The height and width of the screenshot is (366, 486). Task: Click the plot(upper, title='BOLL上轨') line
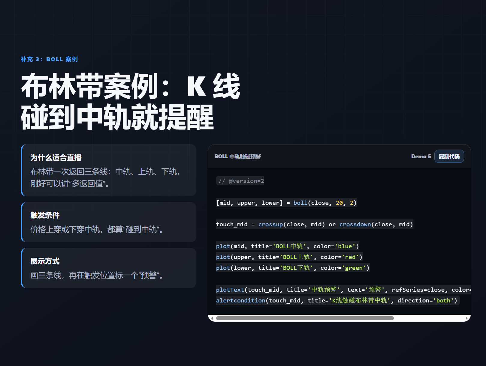coord(289,257)
